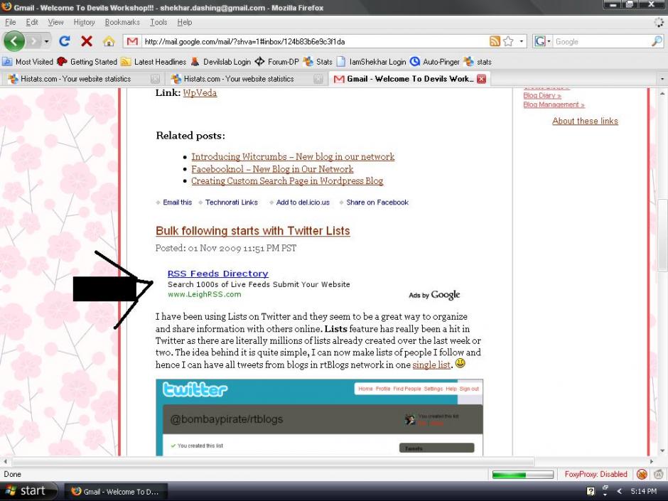Open the Tools menu
668x501 pixels.
pyautogui.click(x=158, y=22)
